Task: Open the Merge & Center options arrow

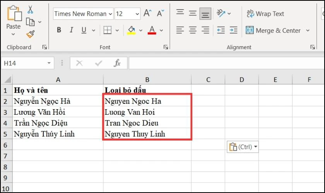Action: (x=308, y=30)
